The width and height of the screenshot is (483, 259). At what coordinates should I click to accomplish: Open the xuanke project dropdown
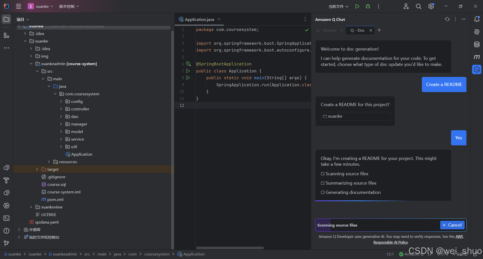coord(41,6)
